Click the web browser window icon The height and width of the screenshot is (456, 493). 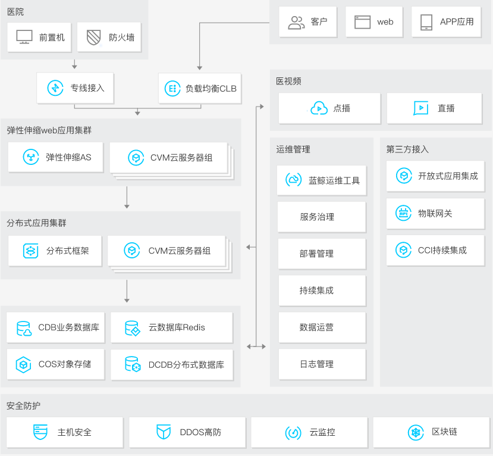pyautogui.click(x=362, y=22)
